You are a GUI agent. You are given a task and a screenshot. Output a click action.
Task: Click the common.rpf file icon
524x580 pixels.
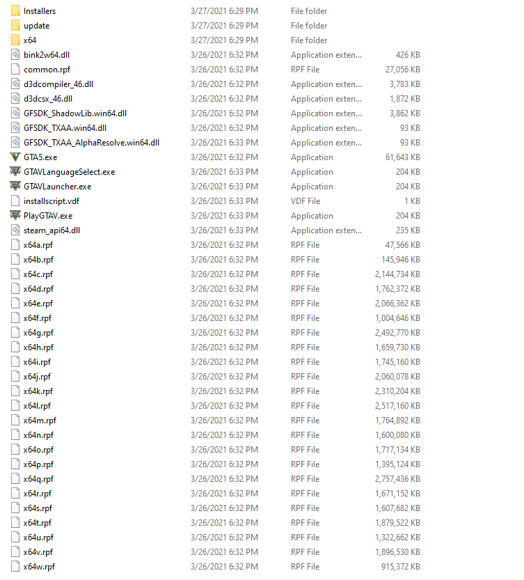click(15, 69)
